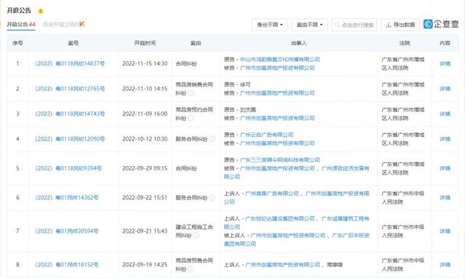Click the 企查查 logo

[441, 24]
